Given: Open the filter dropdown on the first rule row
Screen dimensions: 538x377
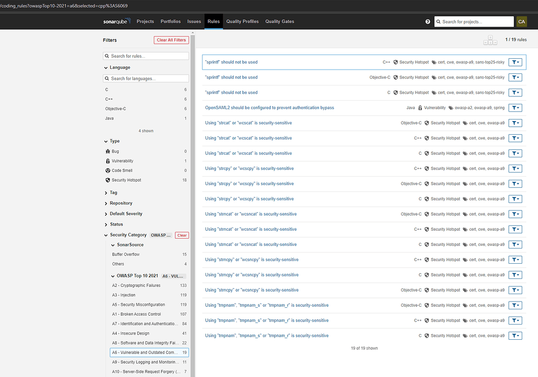Looking at the screenshot, I should (515, 62).
